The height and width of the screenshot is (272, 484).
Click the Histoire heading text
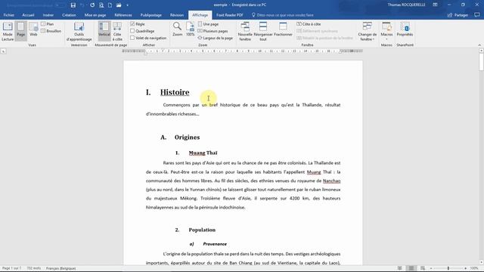pyautogui.click(x=175, y=92)
